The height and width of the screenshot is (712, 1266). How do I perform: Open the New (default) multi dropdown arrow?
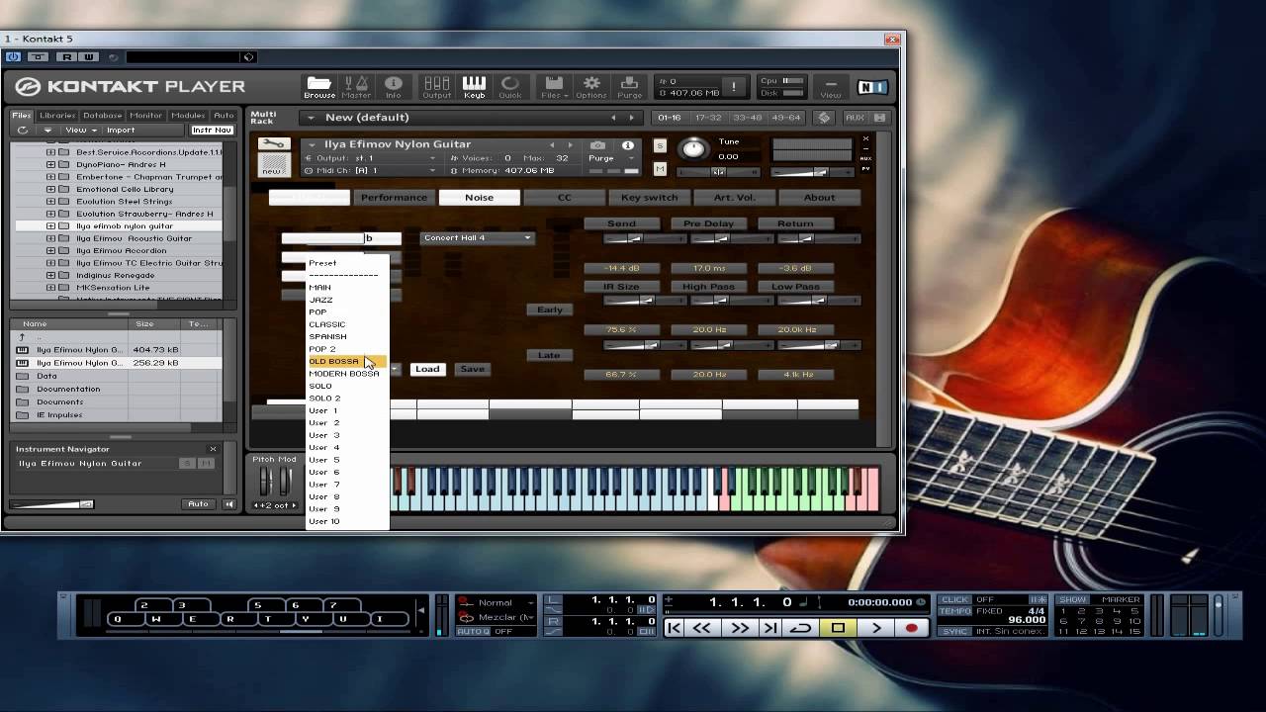(312, 118)
